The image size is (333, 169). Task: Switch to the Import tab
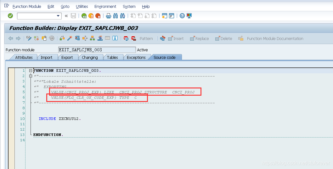(x=46, y=57)
